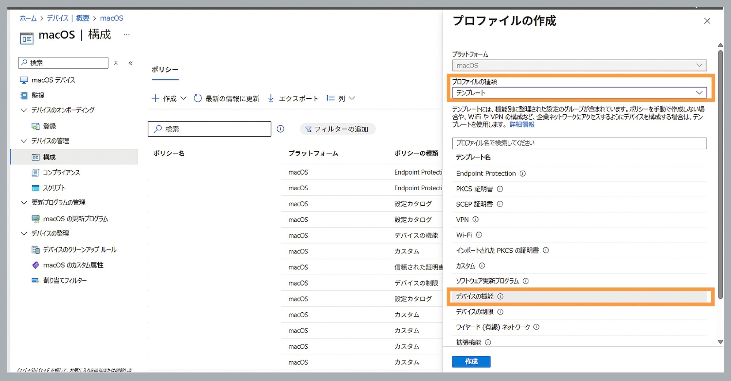The height and width of the screenshot is (381, 731).
Task: Click the 登録 enrollment icon in sidebar
Action: [x=35, y=126]
